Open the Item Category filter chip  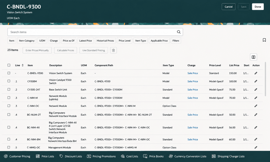click(27, 41)
